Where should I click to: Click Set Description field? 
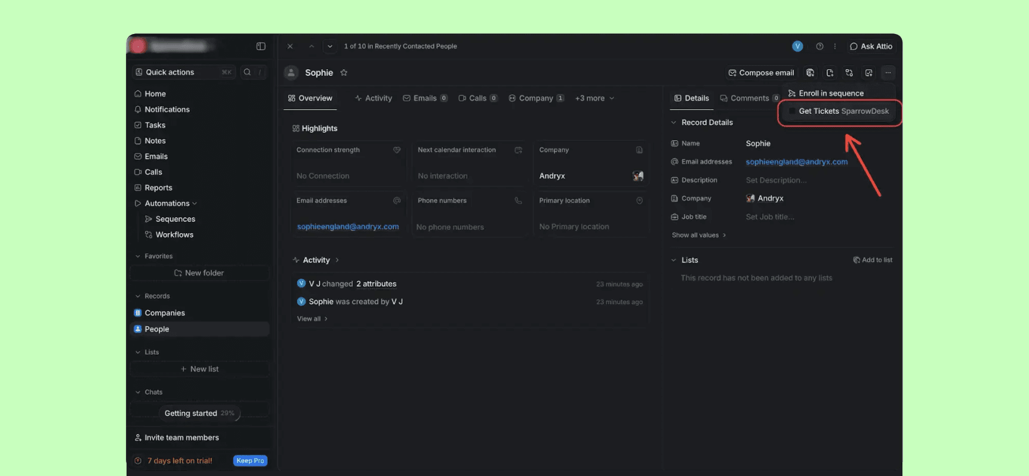click(776, 180)
